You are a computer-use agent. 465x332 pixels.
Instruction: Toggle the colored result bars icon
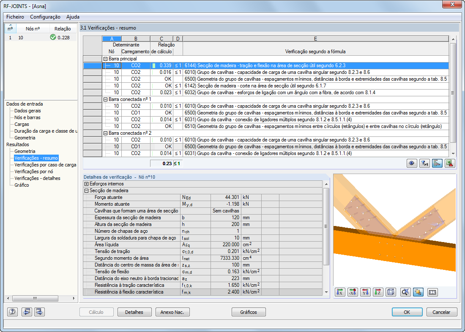tap(438, 163)
